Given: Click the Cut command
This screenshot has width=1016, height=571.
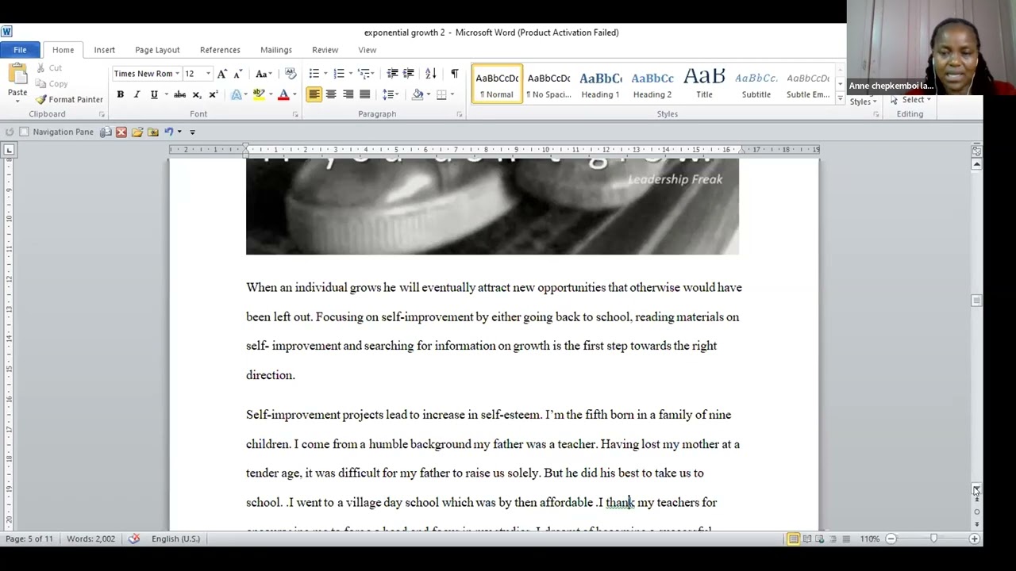Looking at the screenshot, I should (x=48, y=68).
